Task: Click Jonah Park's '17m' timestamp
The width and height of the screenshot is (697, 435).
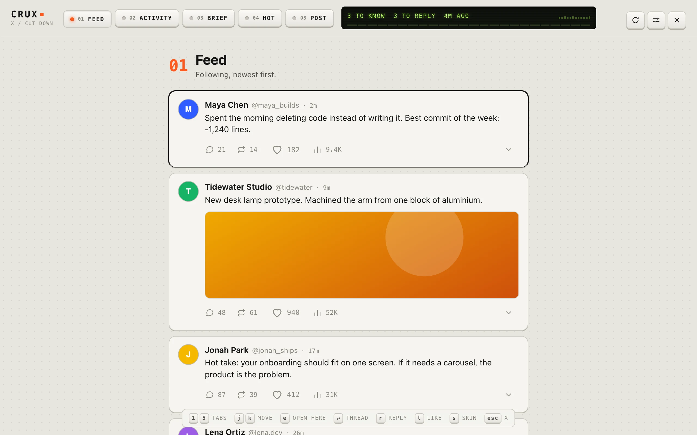Action: pyautogui.click(x=313, y=351)
